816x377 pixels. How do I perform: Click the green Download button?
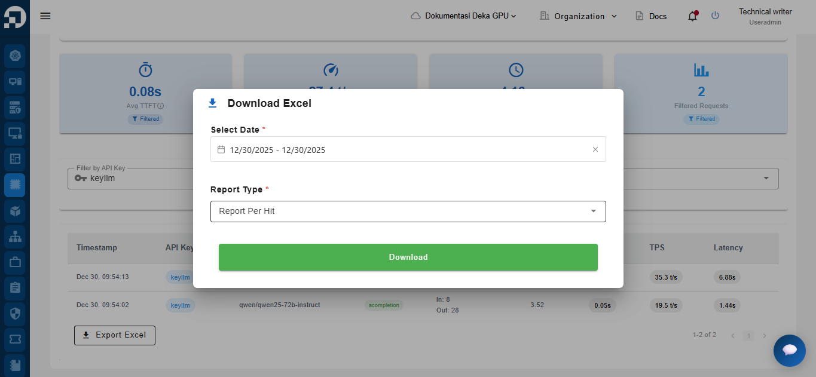point(408,258)
